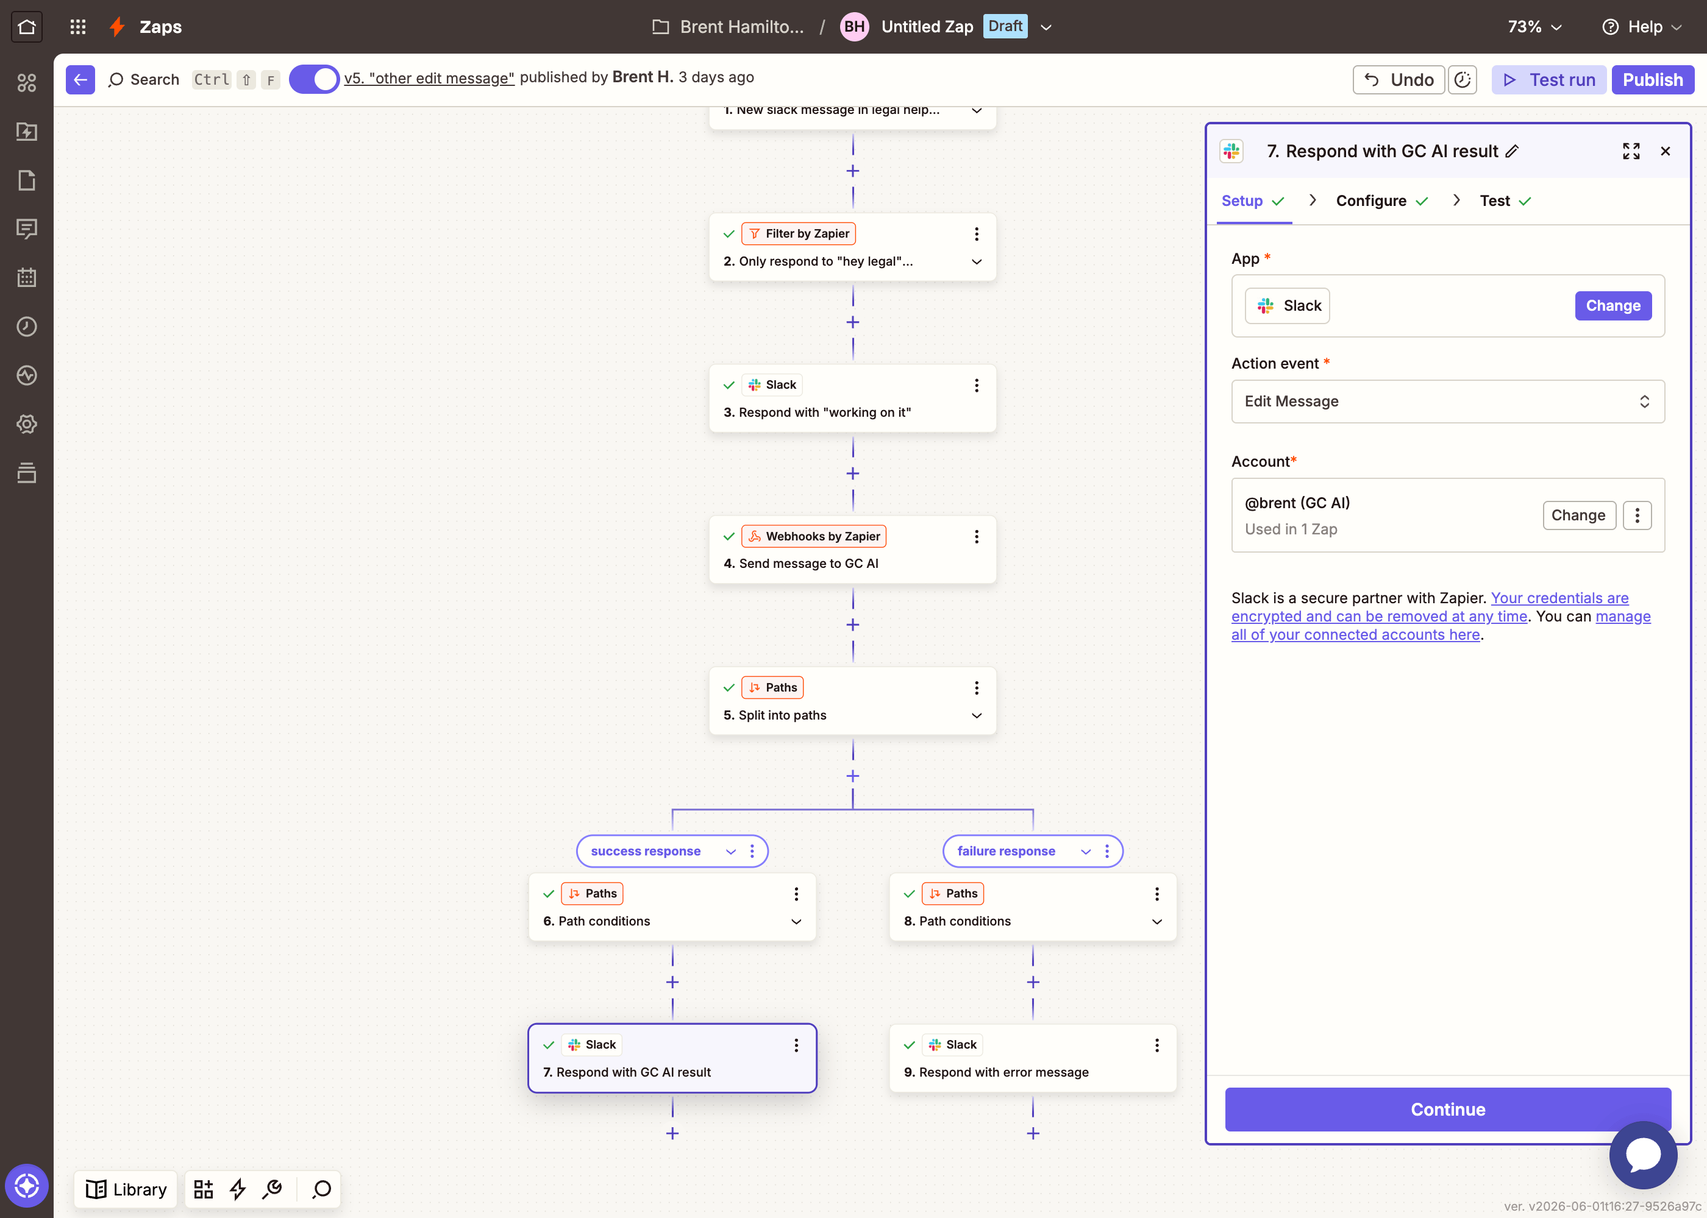1707x1218 pixels.
Task: Add a step below step 9
Action: [1033, 1133]
